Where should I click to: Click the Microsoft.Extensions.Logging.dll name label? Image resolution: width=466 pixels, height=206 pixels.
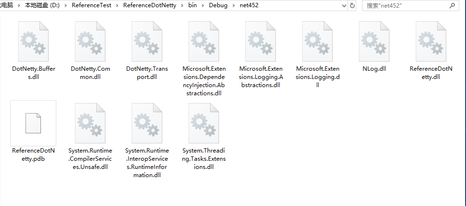click(317, 77)
